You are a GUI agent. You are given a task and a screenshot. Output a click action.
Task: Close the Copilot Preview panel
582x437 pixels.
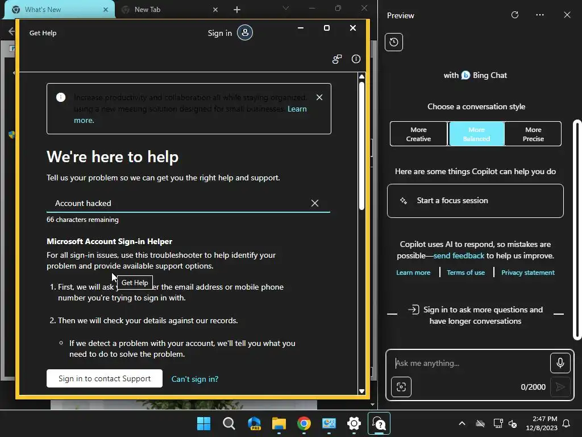[567, 15]
